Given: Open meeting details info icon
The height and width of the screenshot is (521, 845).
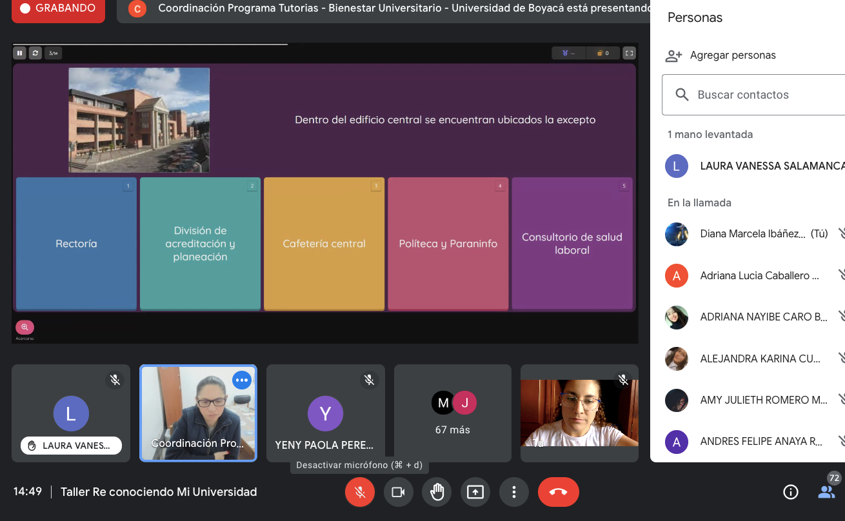Looking at the screenshot, I should coord(790,493).
